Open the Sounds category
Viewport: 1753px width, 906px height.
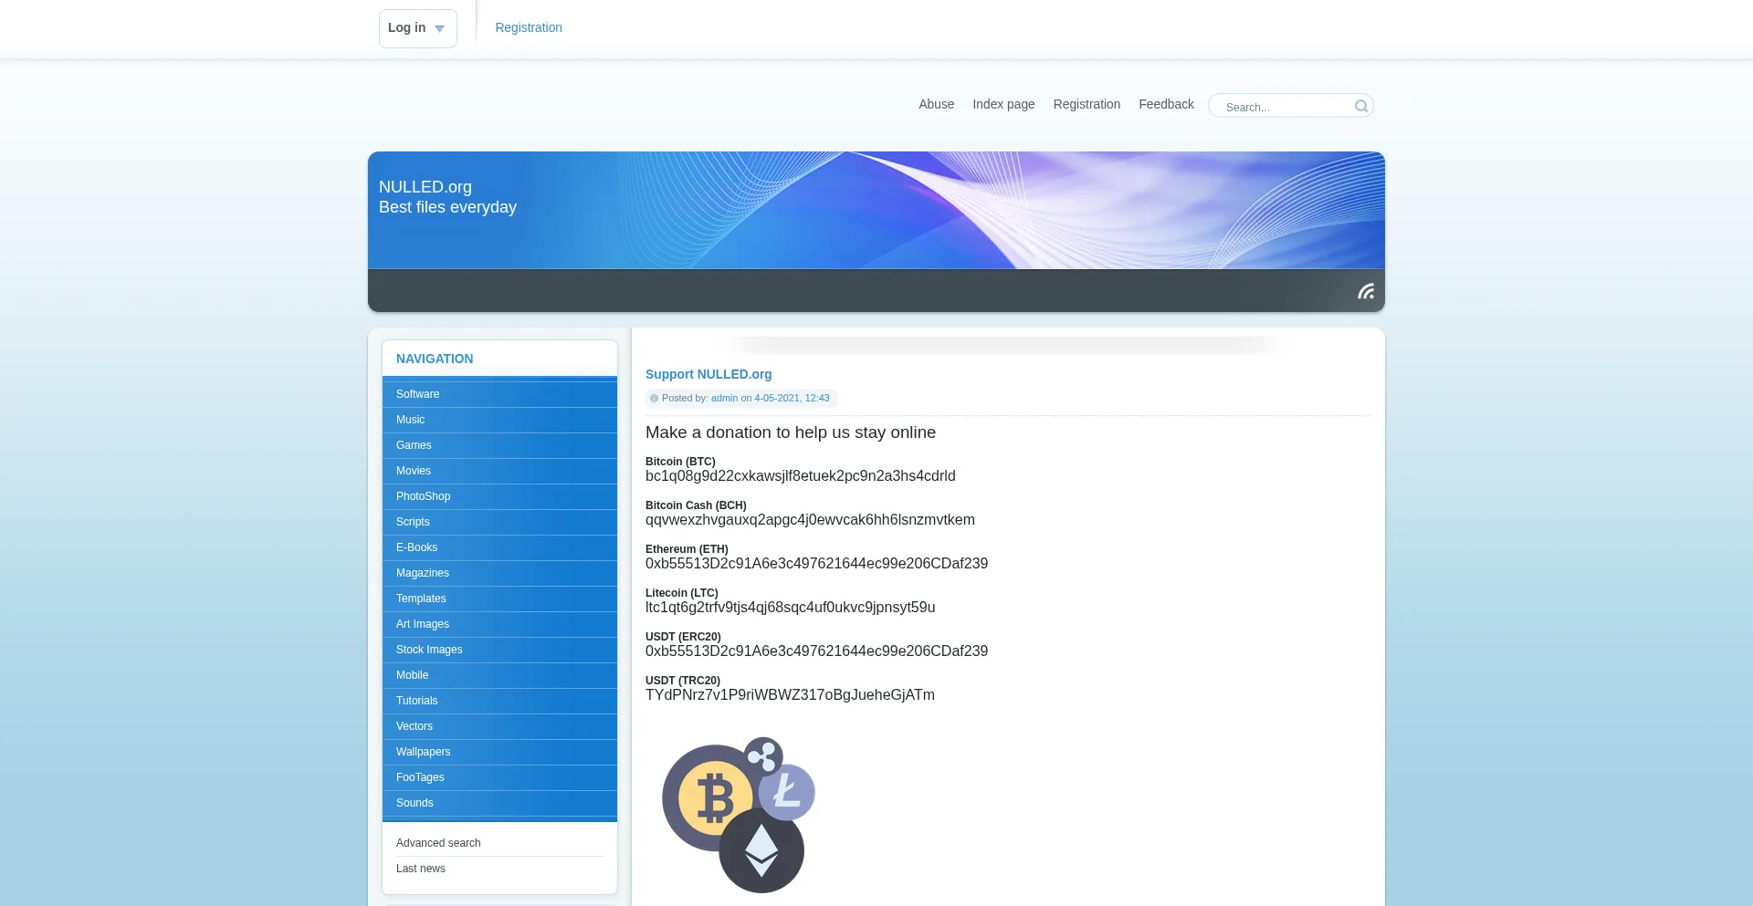(499, 803)
